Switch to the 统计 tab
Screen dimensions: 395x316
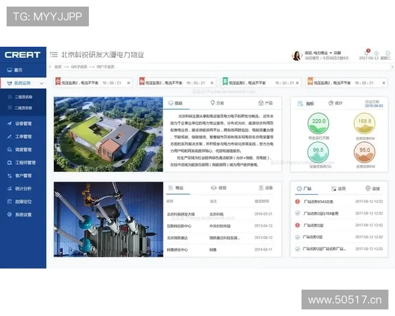click(x=335, y=103)
